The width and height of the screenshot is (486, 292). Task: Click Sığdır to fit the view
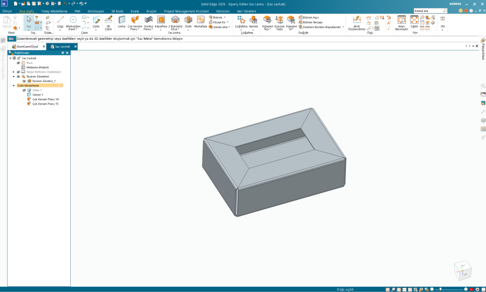pos(414,22)
